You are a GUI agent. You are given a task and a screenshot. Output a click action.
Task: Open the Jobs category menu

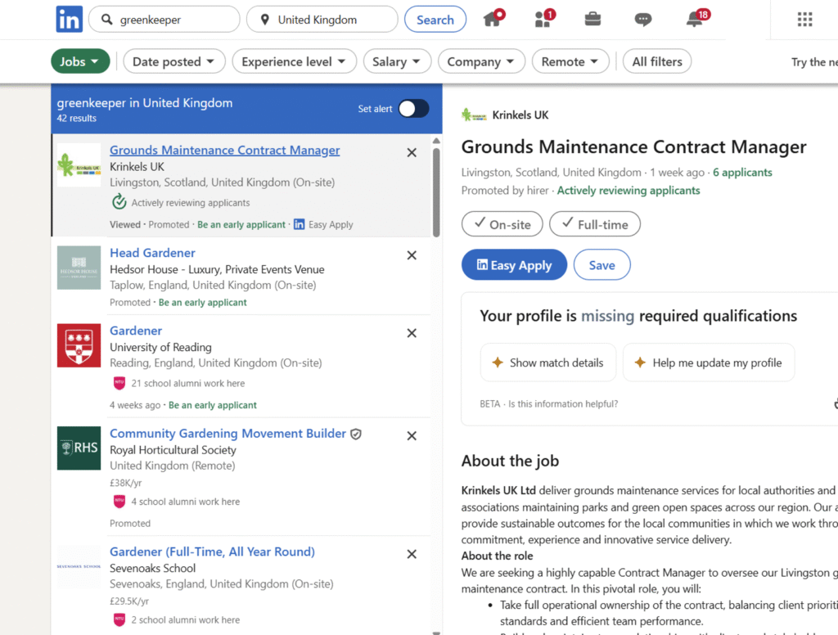click(x=79, y=61)
